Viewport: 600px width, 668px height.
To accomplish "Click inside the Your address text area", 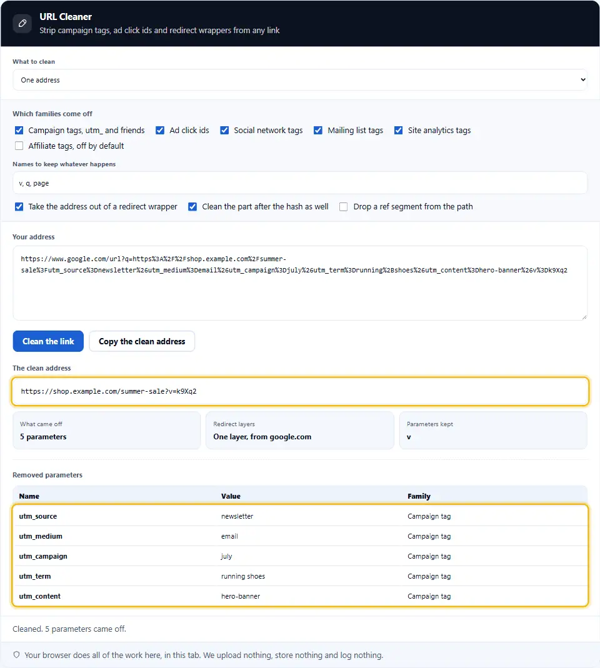I will [300, 283].
